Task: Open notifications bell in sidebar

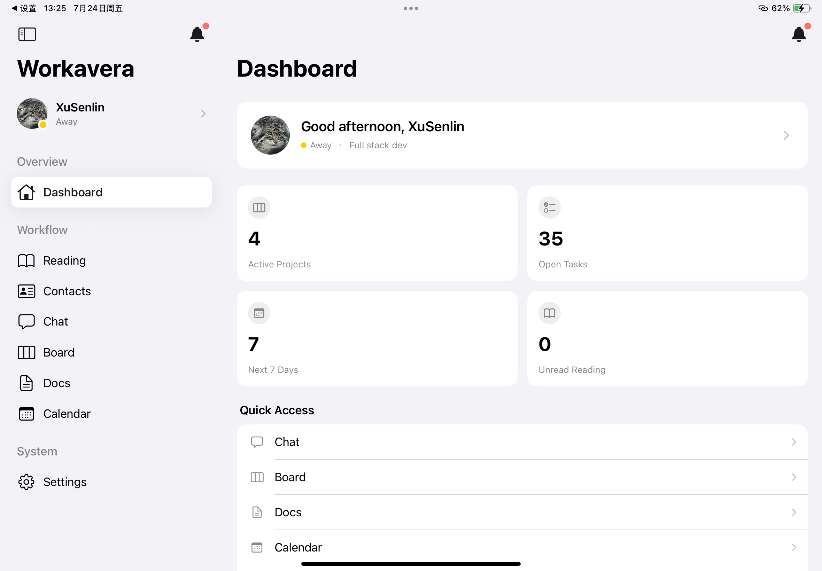Action: pos(197,34)
